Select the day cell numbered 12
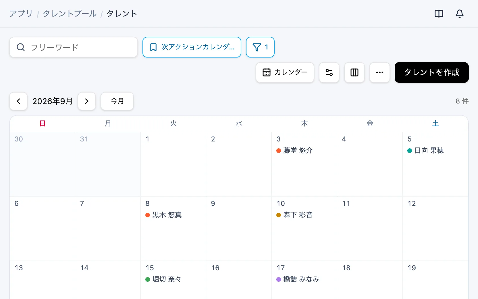Image resolution: width=478 pixels, height=299 pixels. coord(435,229)
